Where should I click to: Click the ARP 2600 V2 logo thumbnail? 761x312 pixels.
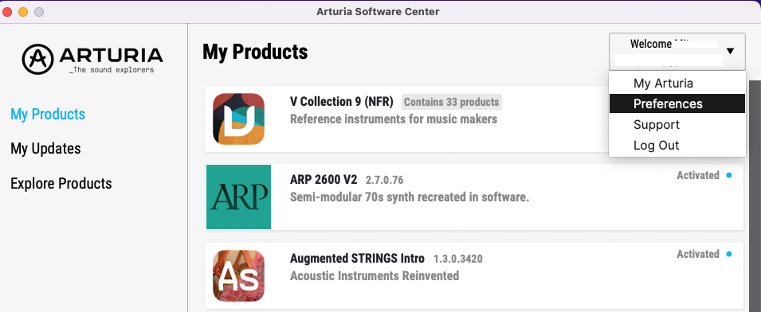point(238,197)
